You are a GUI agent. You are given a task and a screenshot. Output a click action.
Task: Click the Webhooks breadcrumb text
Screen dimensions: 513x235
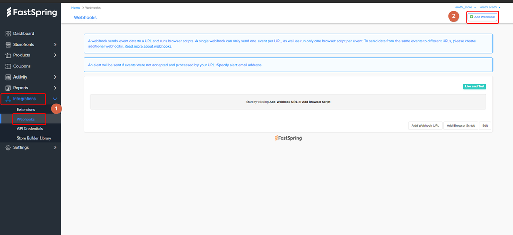coord(92,7)
